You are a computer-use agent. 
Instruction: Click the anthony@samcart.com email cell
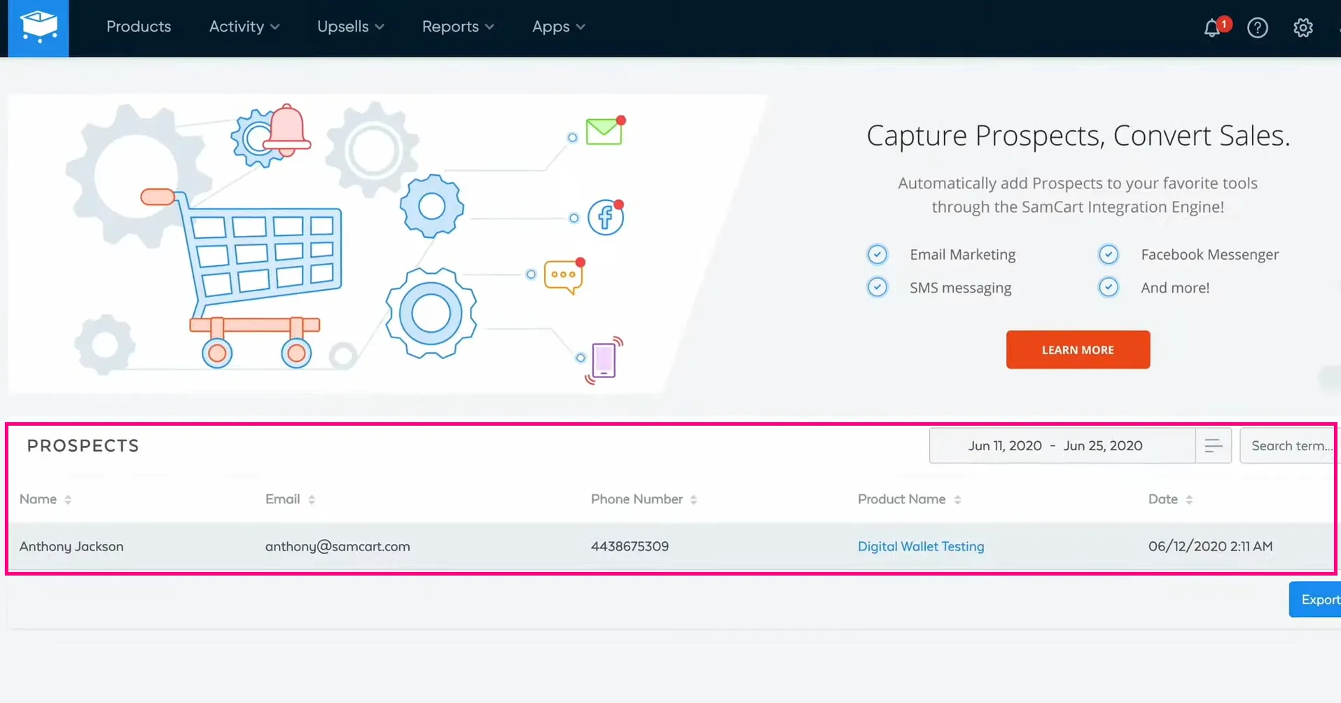(338, 546)
